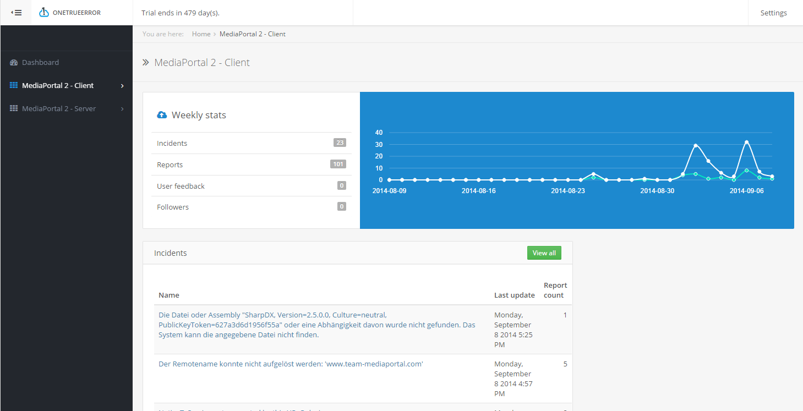Expand MediaPortal 2 - Server sidebar chevron
This screenshot has height=411, width=803.
[122, 109]
